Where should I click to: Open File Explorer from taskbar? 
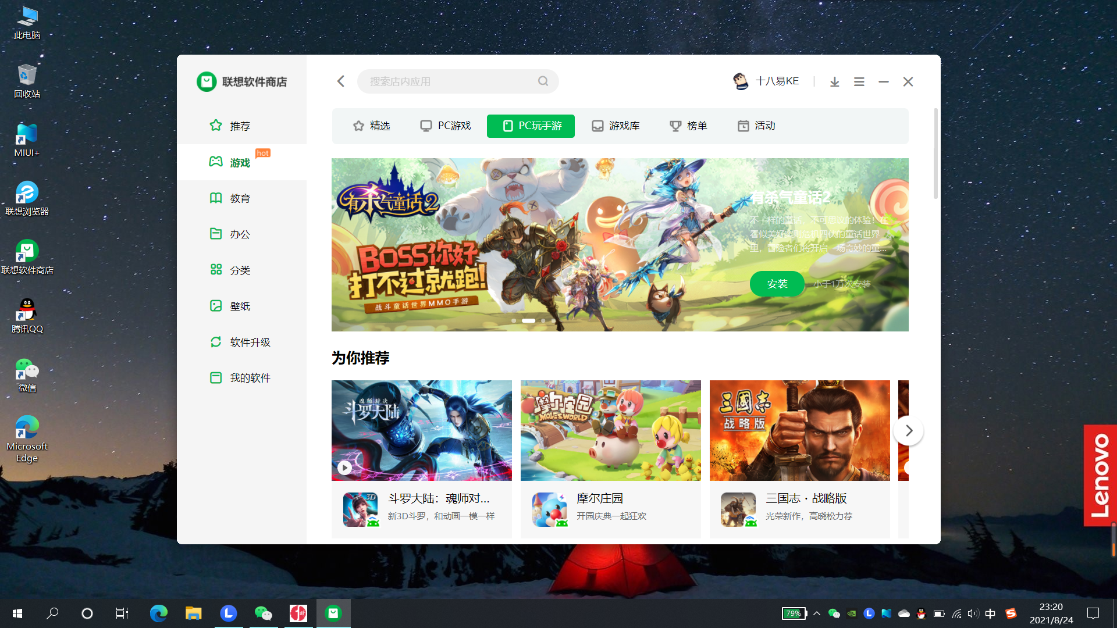(193, 613)
